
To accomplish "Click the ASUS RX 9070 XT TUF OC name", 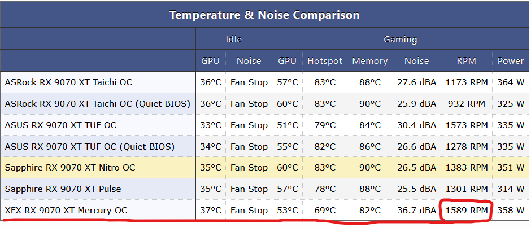I will click(x=60, y=125).
